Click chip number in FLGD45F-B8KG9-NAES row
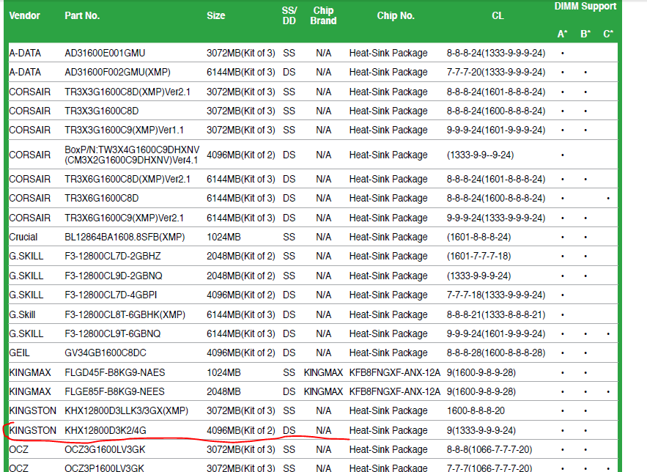The image size is (647, 472). pos(395,372)
